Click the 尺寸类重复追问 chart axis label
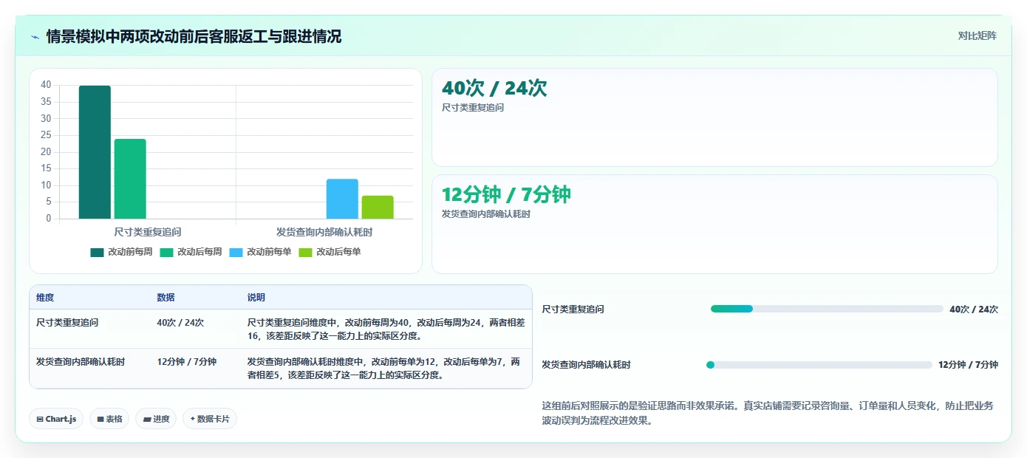This screenshot has height=458, width=1027. 148,232
